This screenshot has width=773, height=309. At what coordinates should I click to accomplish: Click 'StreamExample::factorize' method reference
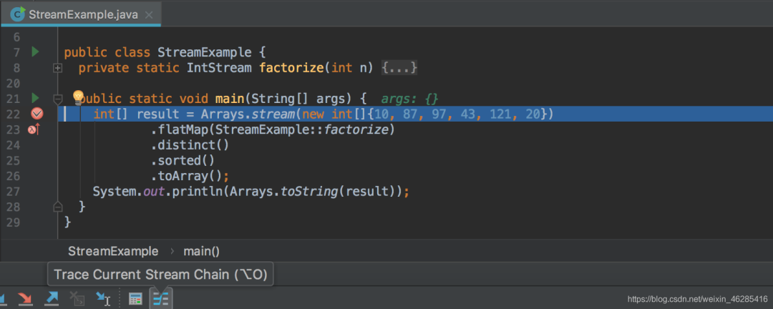[x=302, y=129]
